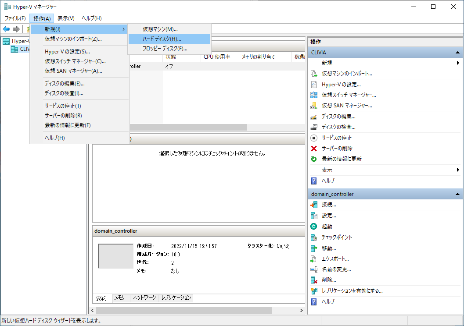Click the back arrow toolbar icon
Viewport: 464px width, 326px height.
pos(6,29)
